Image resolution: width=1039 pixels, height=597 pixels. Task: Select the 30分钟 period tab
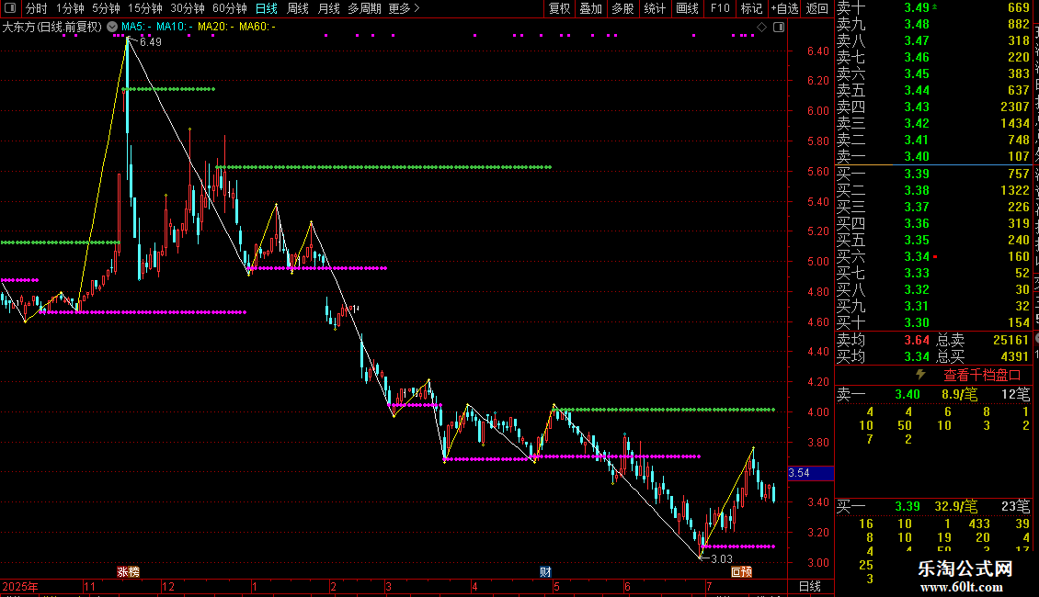point(188,8)
